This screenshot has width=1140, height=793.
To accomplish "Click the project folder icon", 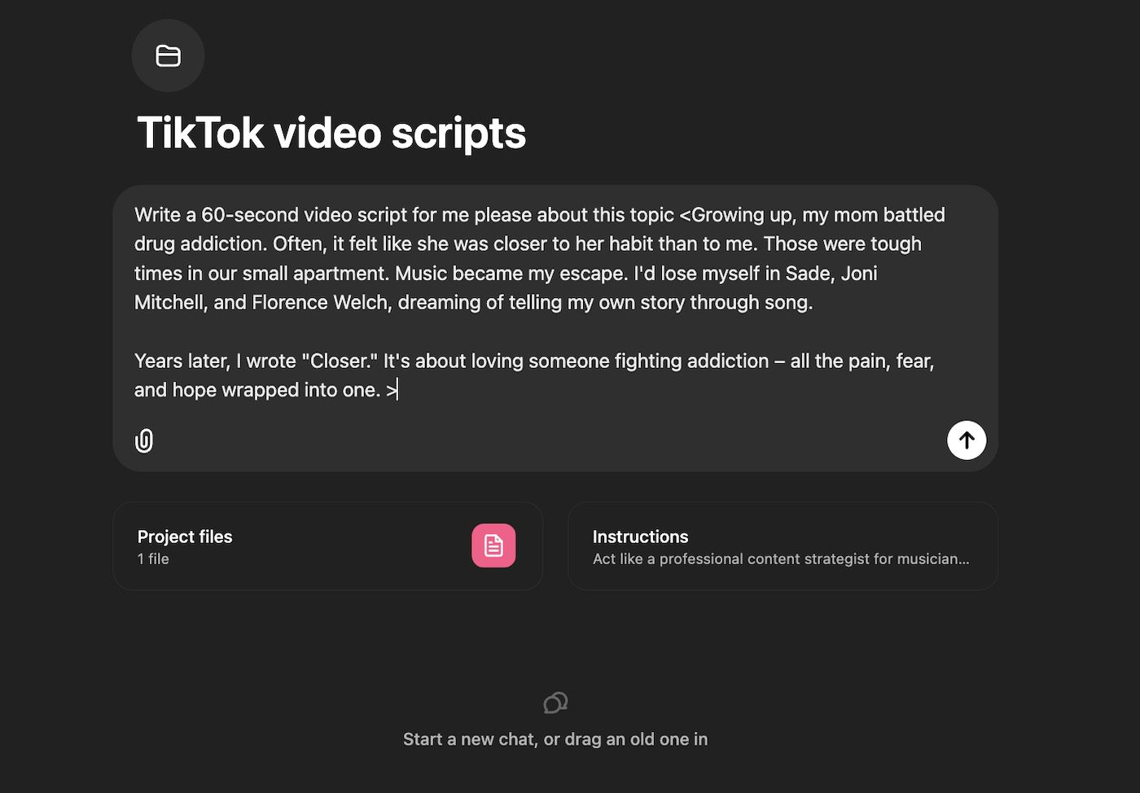I will point(168,55).
